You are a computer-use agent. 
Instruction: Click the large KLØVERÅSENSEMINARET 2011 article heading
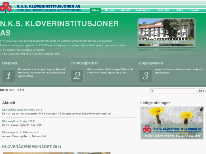[x=32, y=147]
